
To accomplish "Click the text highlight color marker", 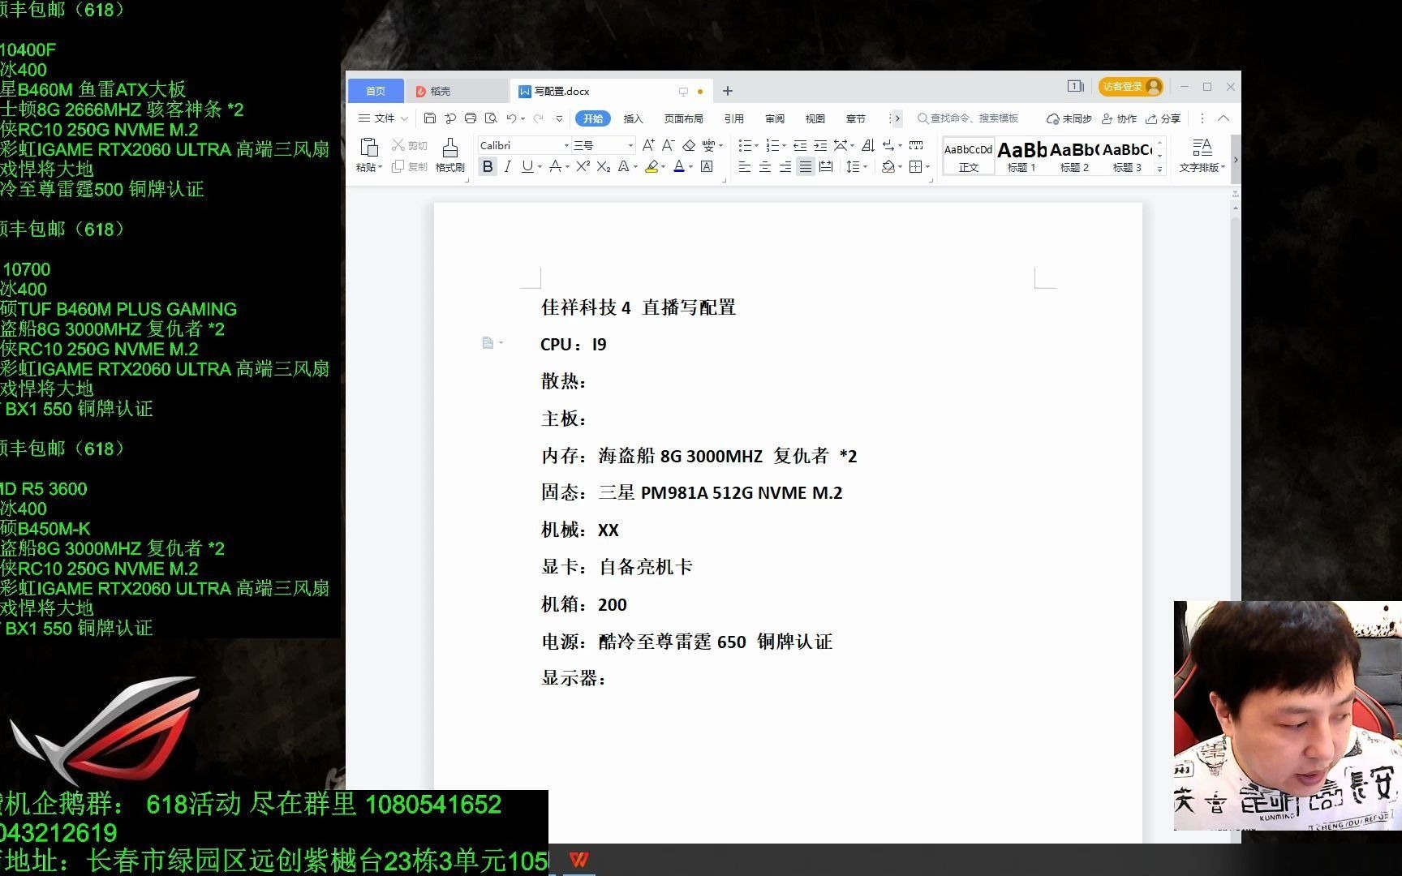I will pyautogui.click(x=652, y=166).
